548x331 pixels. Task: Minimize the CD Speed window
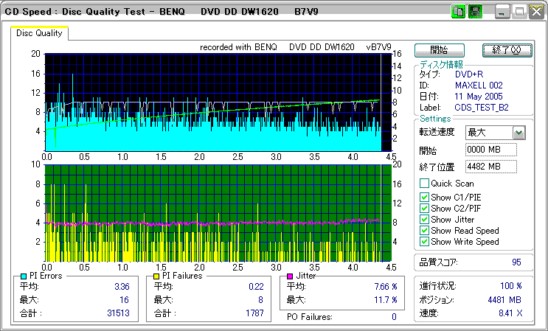tap(502, 12)
